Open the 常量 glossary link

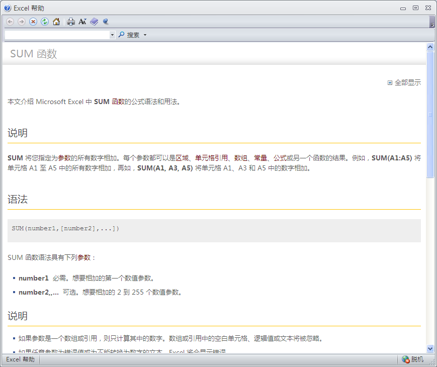pyautogui.click(x=260, y=158)
